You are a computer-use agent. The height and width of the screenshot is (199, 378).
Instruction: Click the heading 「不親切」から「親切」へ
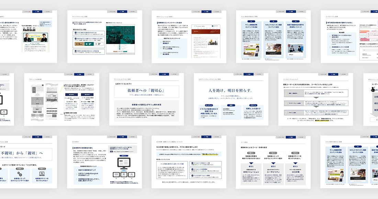click(x=22, y=153)
